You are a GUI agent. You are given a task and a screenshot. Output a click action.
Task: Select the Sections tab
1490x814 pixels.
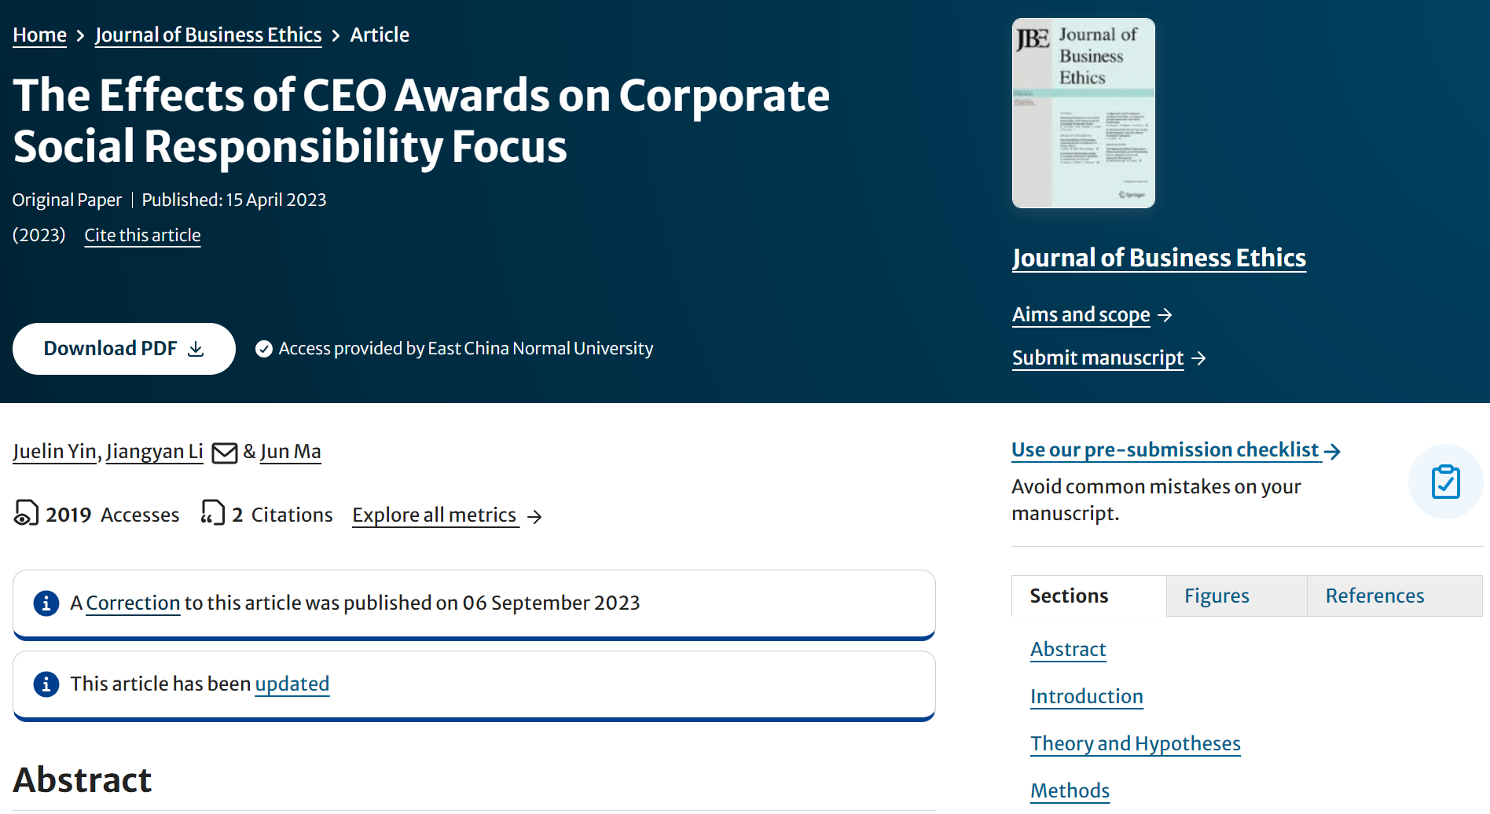pos(1068,596)
